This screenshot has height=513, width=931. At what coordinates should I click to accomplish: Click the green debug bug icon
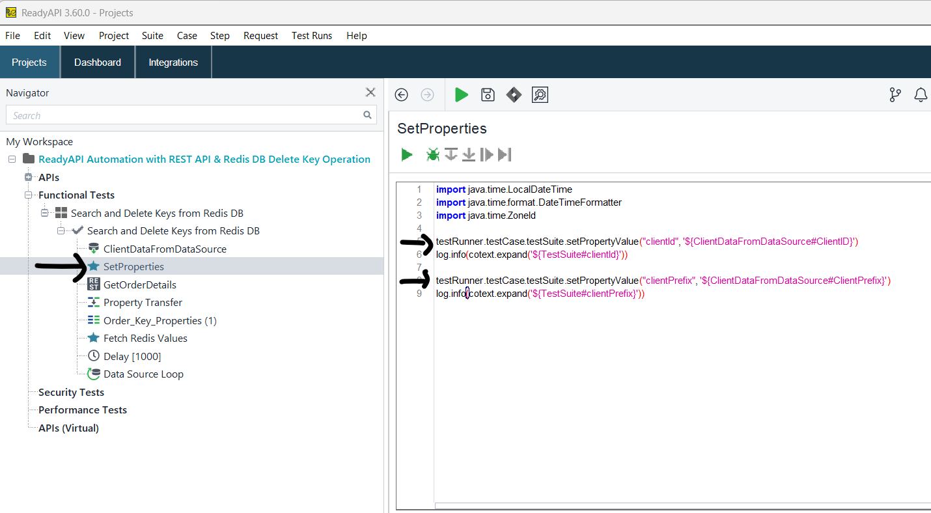coord(432,155)
